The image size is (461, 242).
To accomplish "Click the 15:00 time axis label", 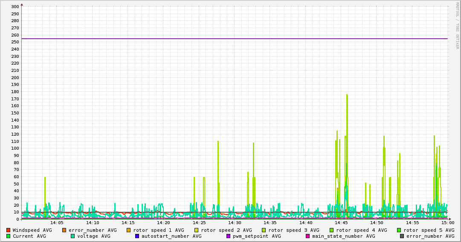I will [x=447, y=222].
